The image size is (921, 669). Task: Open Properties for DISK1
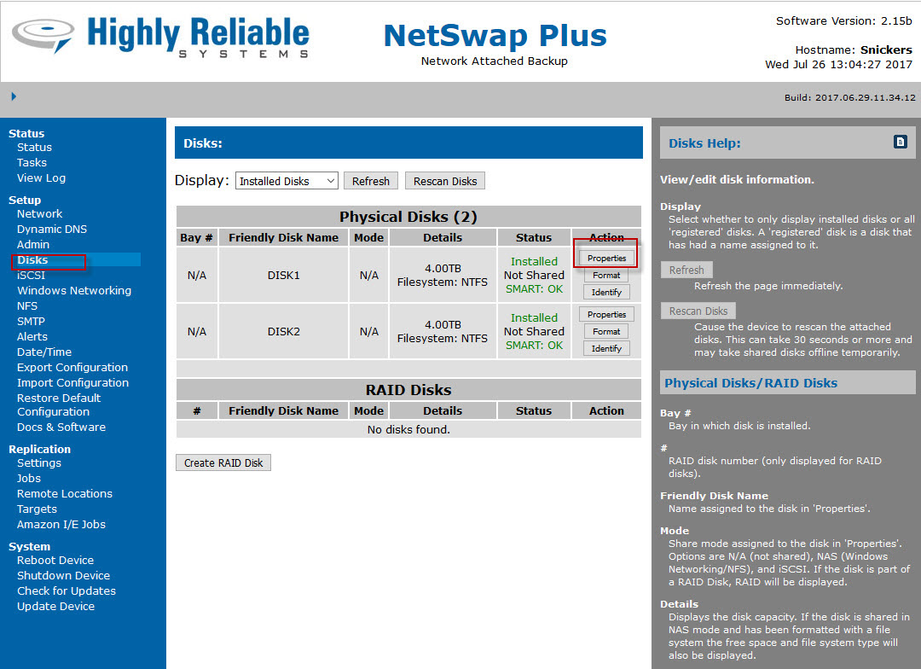point(606,258)
